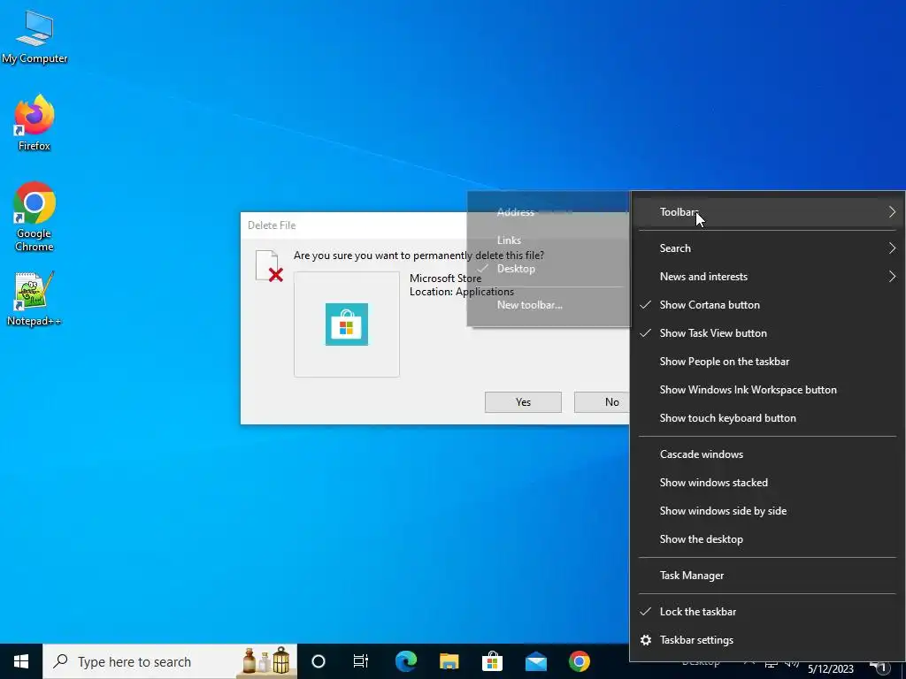Open My Computer desktop icon

pos(35,37)
